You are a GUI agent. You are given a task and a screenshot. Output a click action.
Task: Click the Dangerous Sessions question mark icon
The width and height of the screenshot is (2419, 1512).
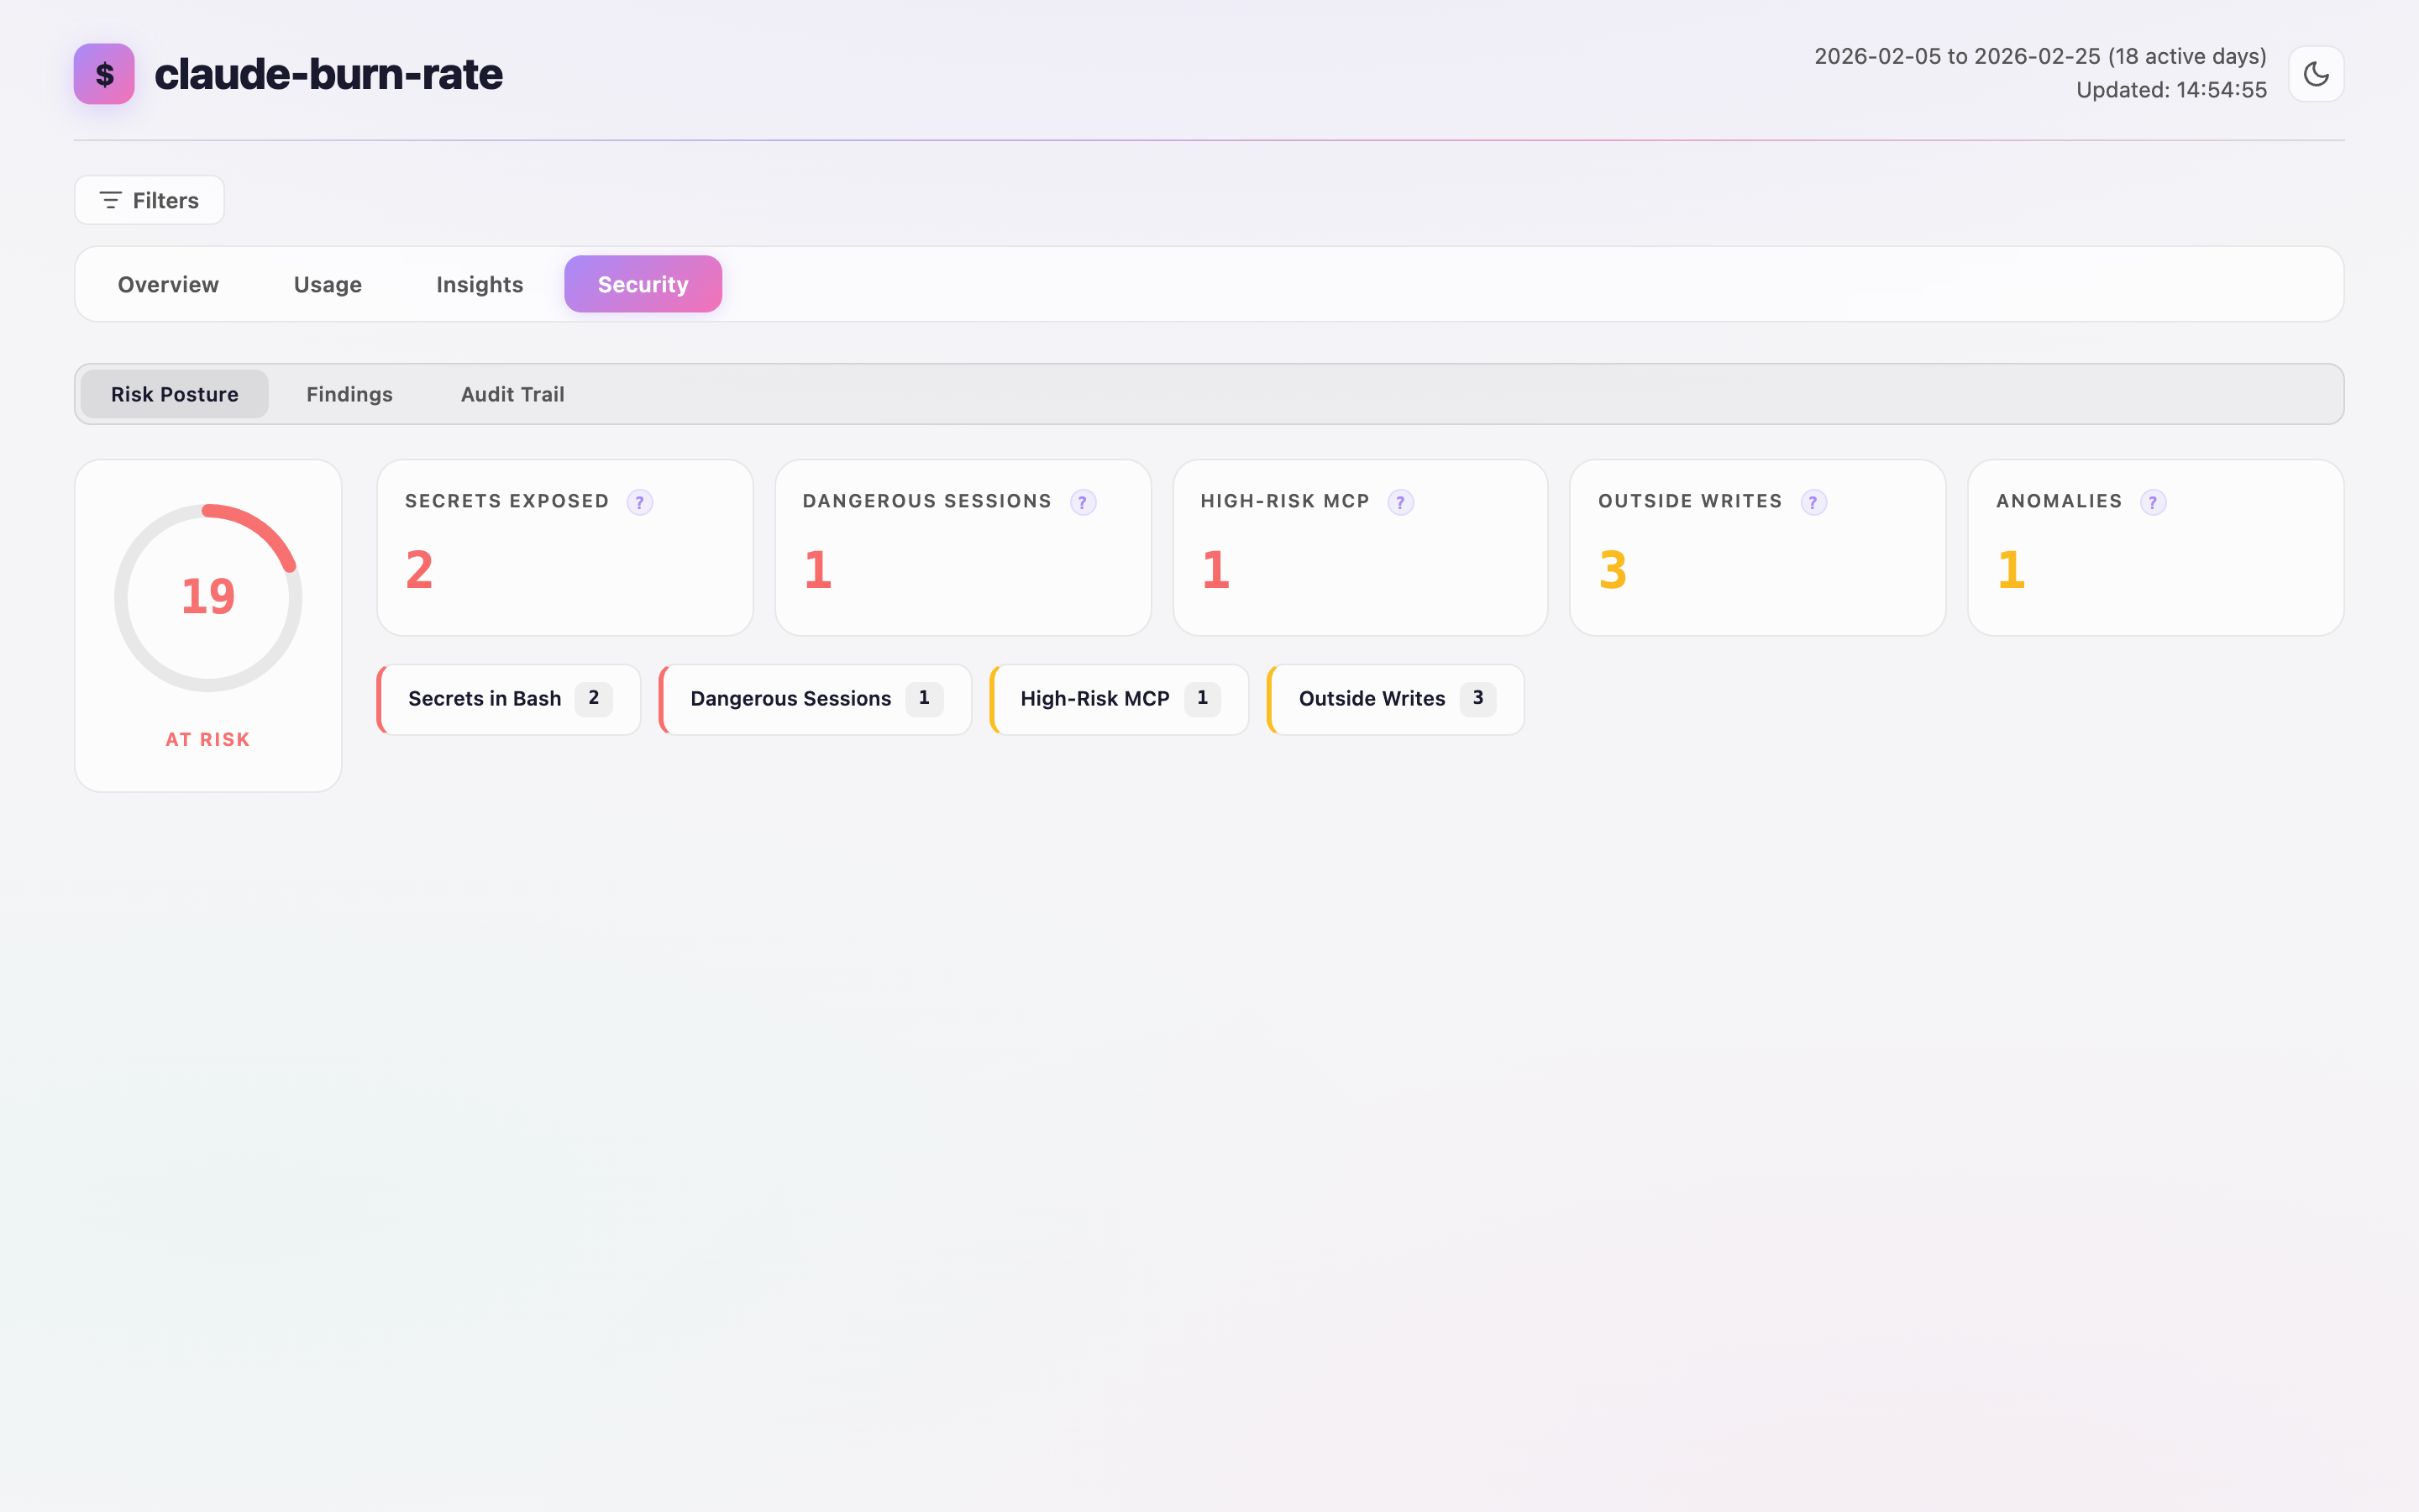[1084, 503]
